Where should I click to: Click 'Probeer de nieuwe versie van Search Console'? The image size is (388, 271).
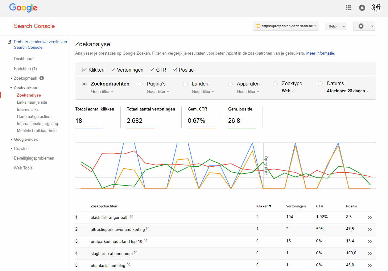coord(40,44)
